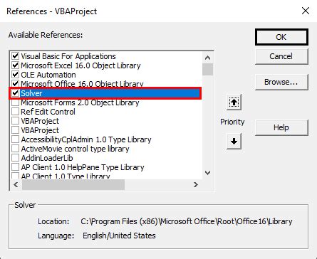Select 'AccessibilityCplAdmin 1.0 Type Library' text
The width and height of the screenshot is (317, 259).
(86, 139)
